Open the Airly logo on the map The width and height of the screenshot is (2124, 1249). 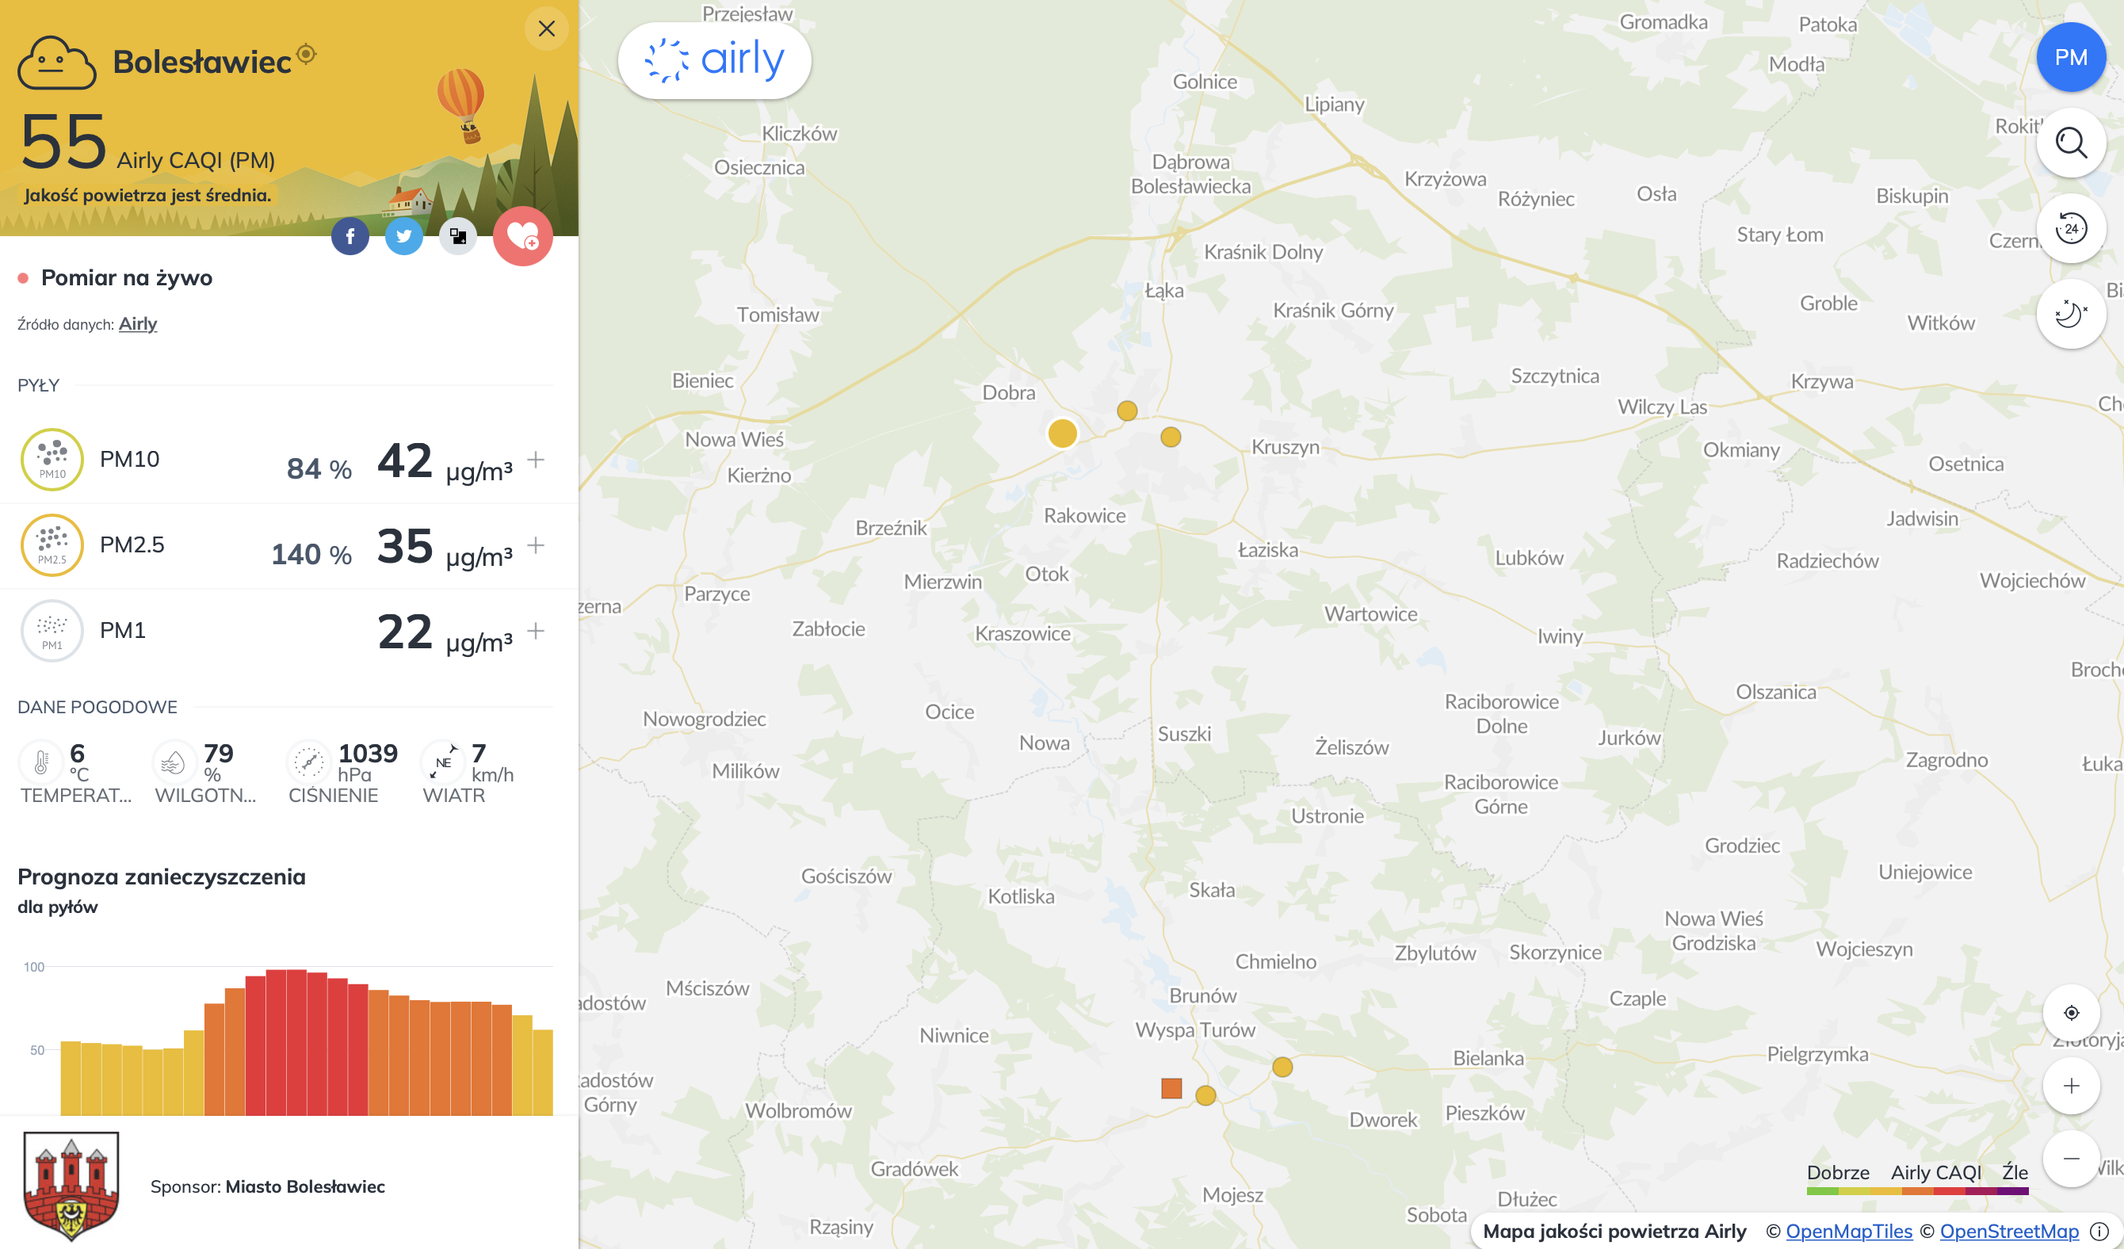(715, 61)
